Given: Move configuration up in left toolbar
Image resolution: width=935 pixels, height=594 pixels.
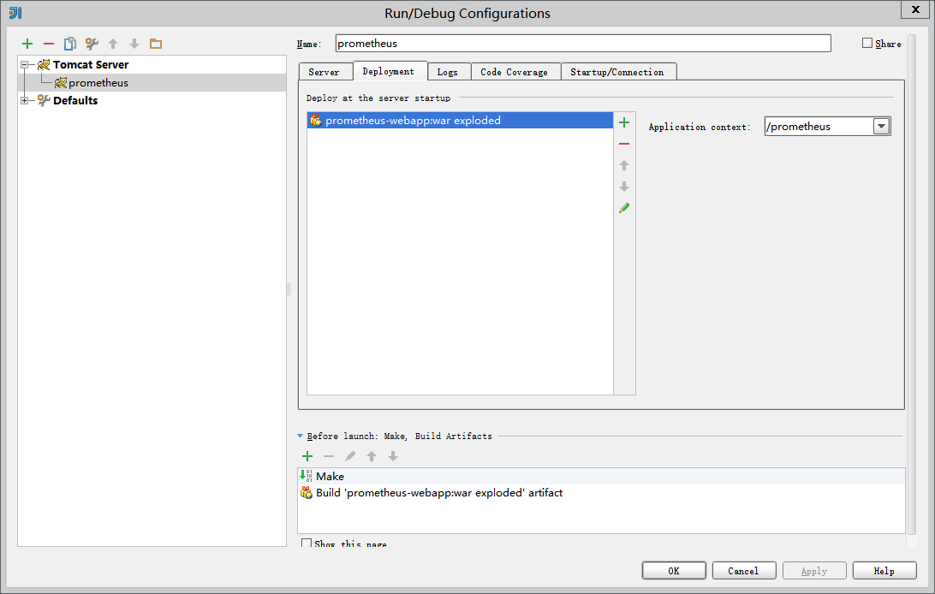Looking at the screenshot, I should coord(113,44).
